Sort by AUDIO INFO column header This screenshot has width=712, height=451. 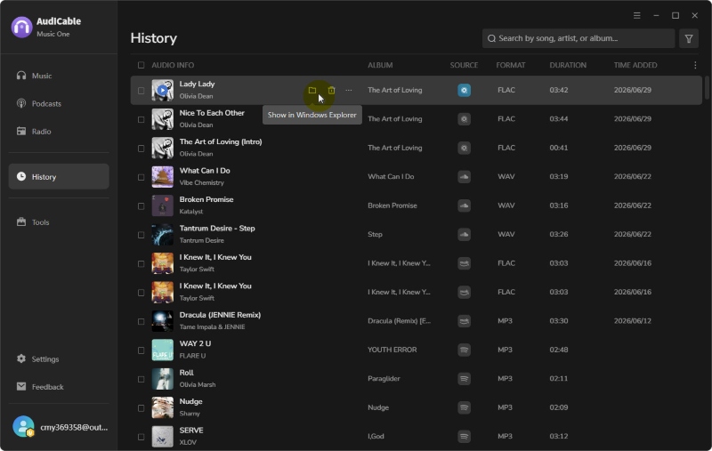173,65
